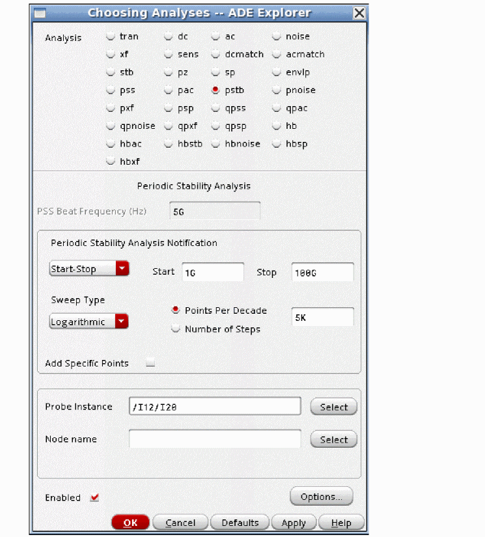Reset values with Defaults button
This screenshot has height=537, width=485.
240,522
